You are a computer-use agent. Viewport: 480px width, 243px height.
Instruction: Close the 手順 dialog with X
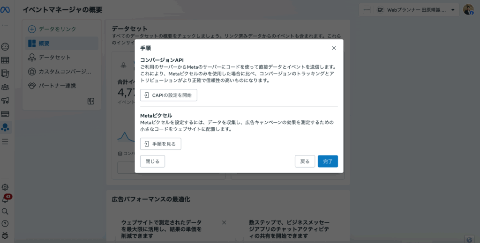click(x=334, y=48)
